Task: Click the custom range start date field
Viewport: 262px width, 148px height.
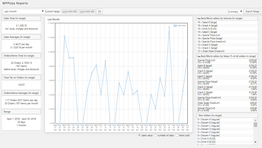Action: [x=70, y=11]
